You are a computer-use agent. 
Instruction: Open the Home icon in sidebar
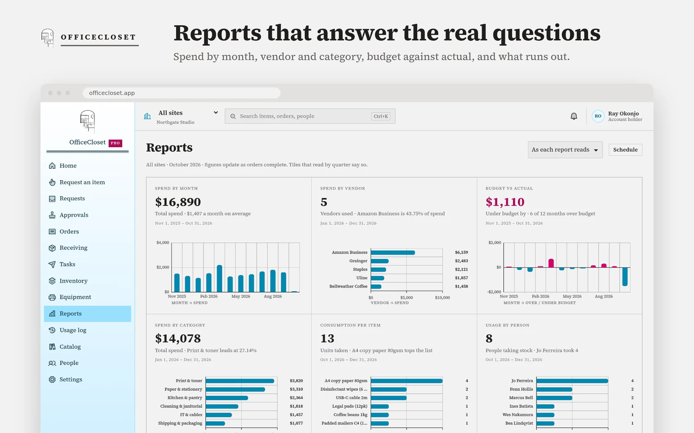[x=52, y=166]
